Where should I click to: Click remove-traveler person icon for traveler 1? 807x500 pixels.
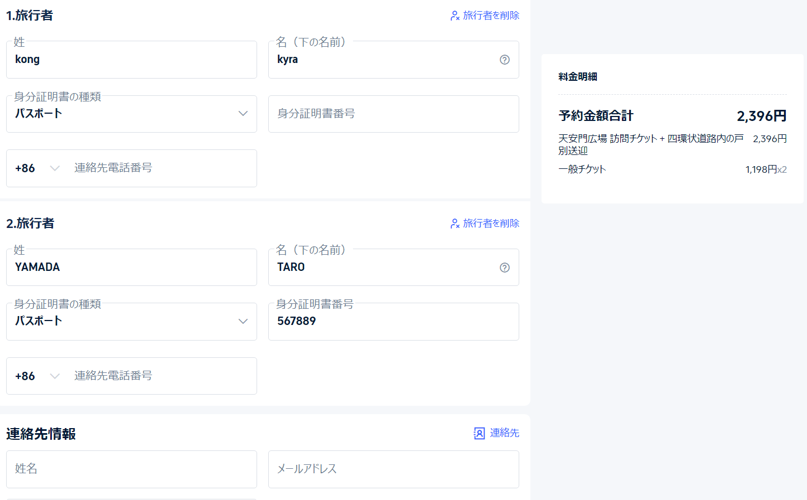coord(455,16)
